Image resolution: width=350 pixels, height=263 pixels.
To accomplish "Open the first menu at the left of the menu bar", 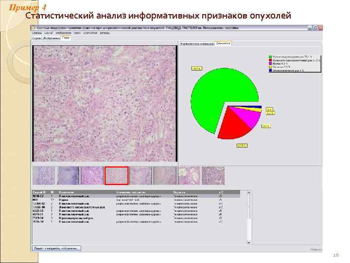I will click(37, 33).
